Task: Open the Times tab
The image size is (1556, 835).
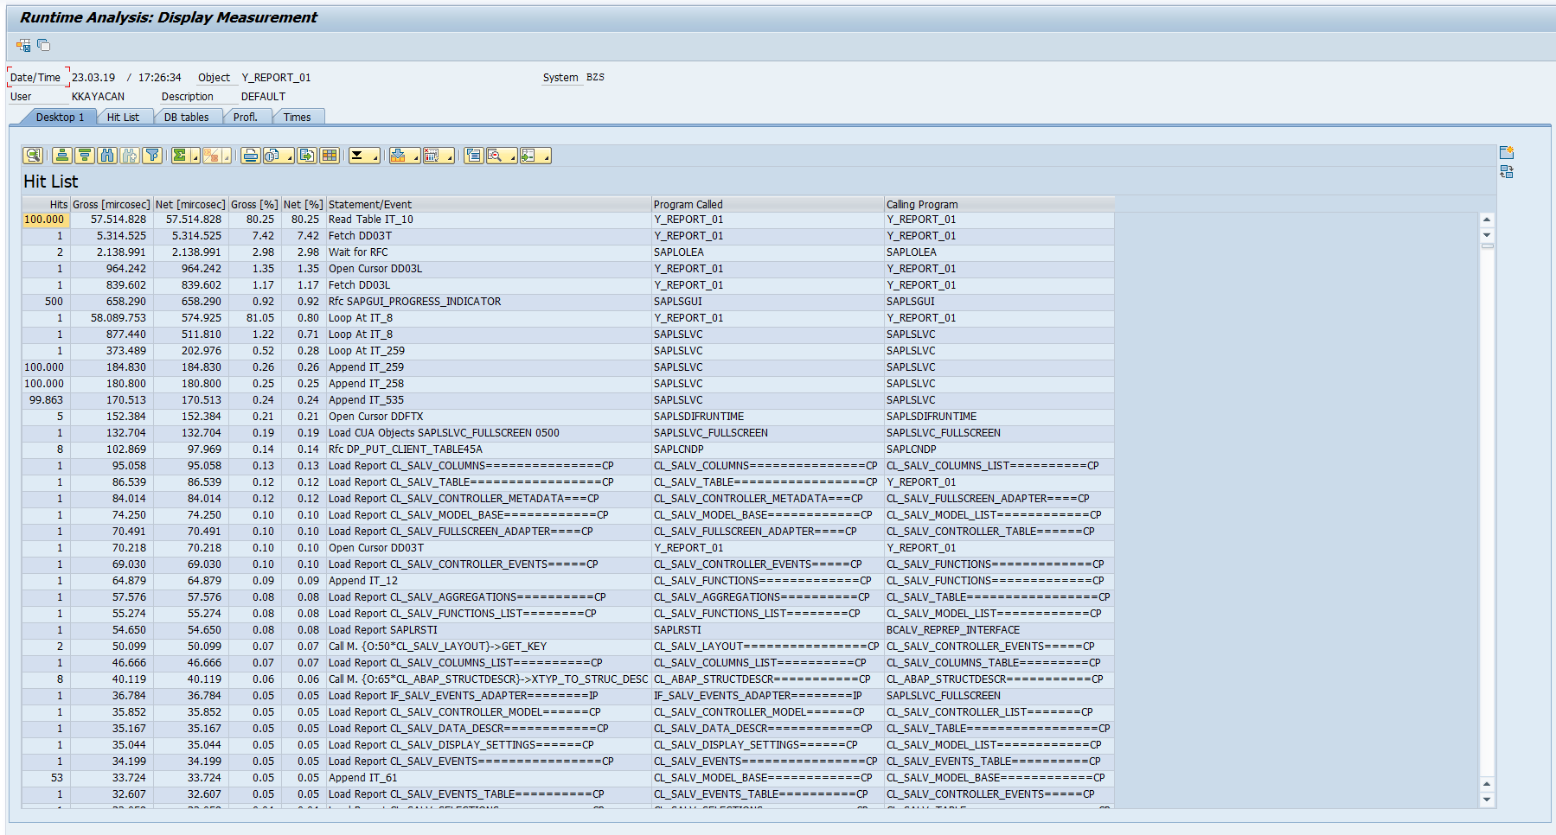Action: pos(297,118)
